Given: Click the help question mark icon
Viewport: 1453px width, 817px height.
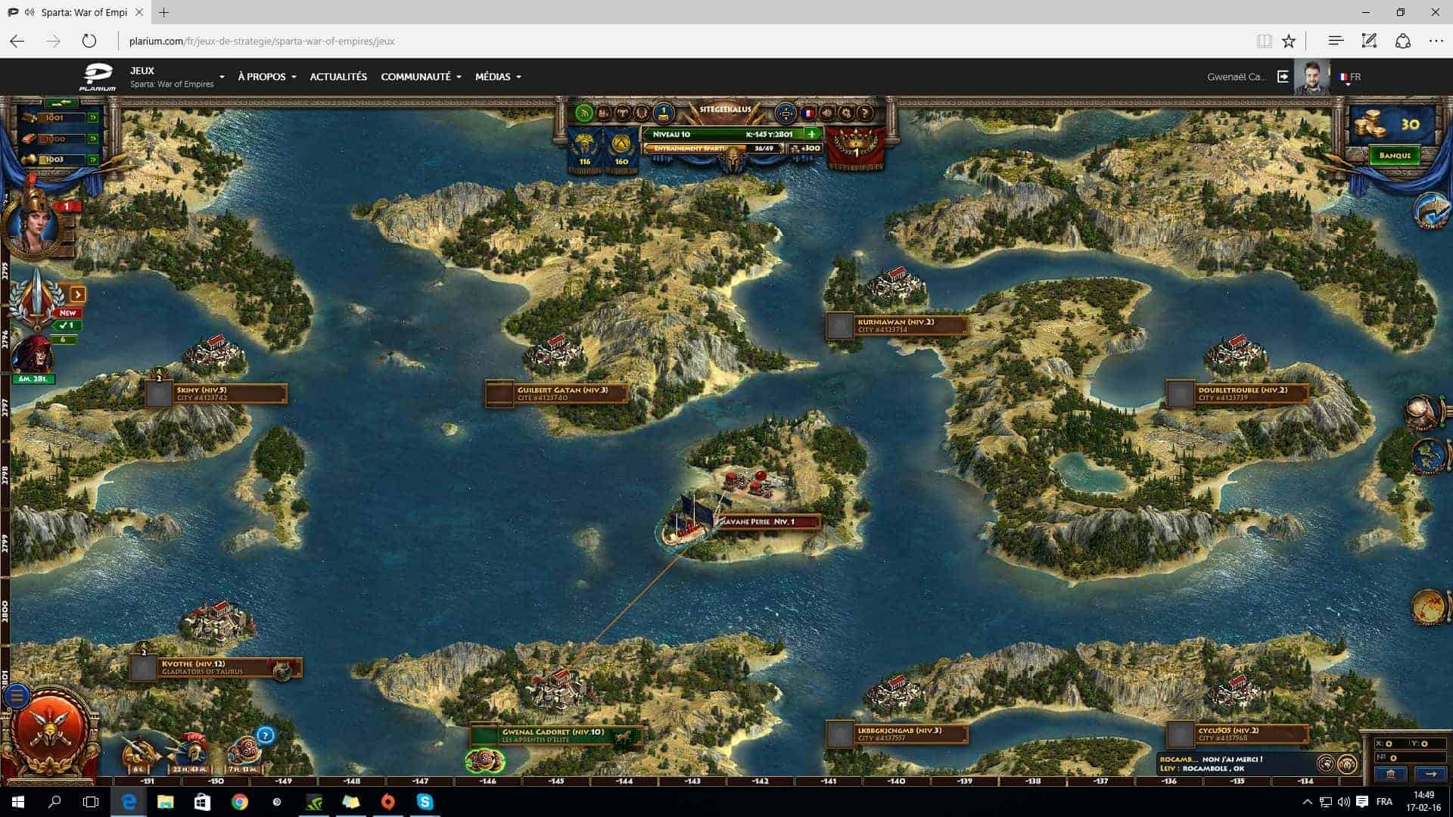Looking at the screenshot, I should tap(864, 113).
